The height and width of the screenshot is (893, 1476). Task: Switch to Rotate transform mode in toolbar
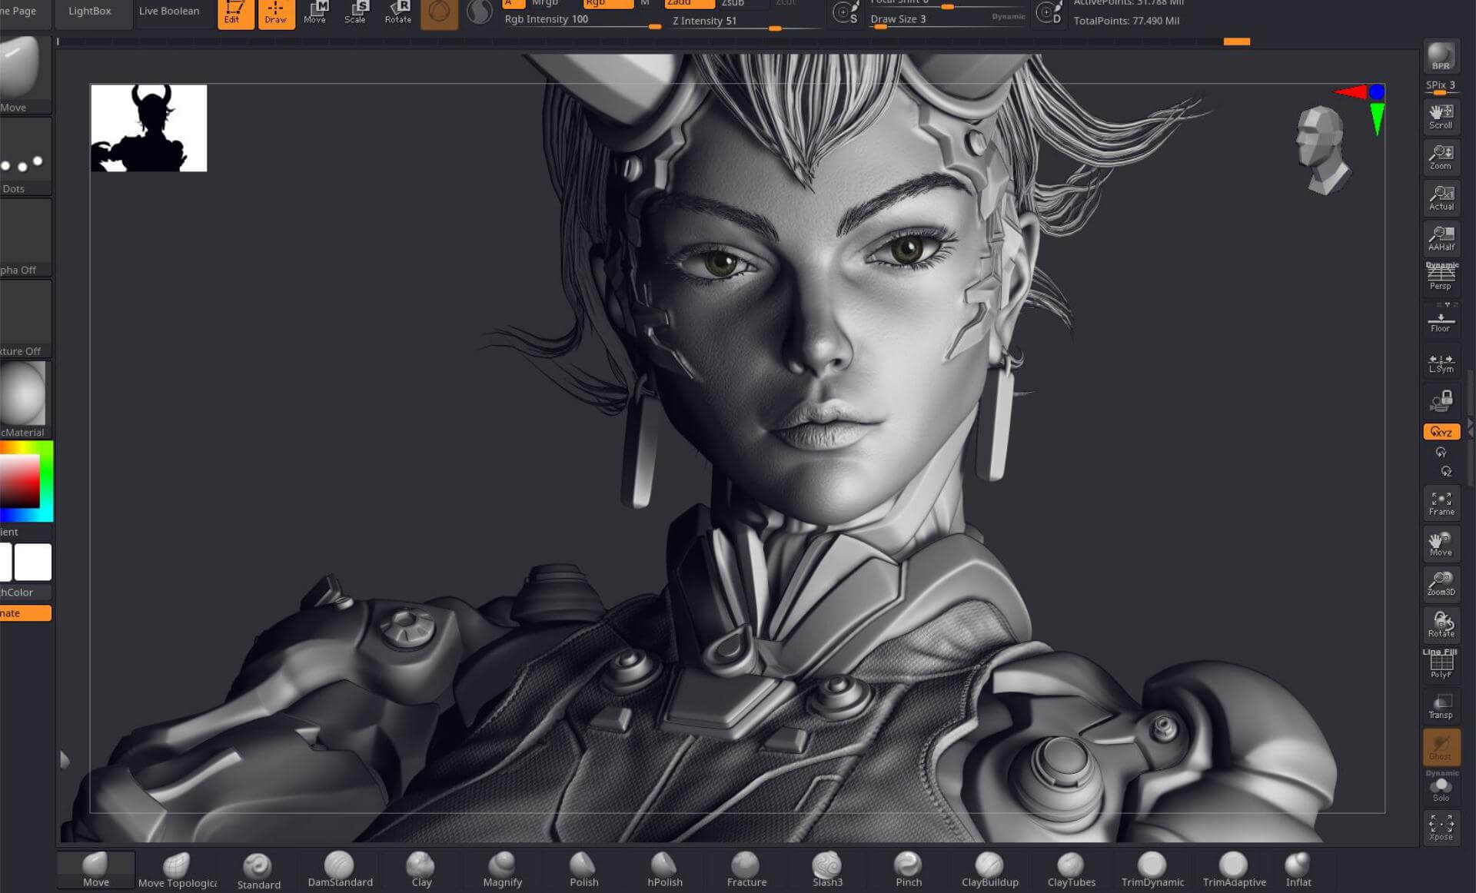[398, 13]
